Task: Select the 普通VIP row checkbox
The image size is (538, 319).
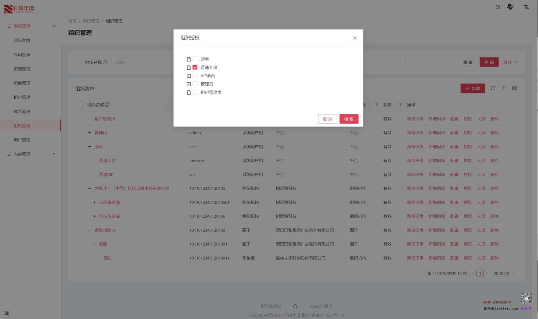Action: point(80,174)
